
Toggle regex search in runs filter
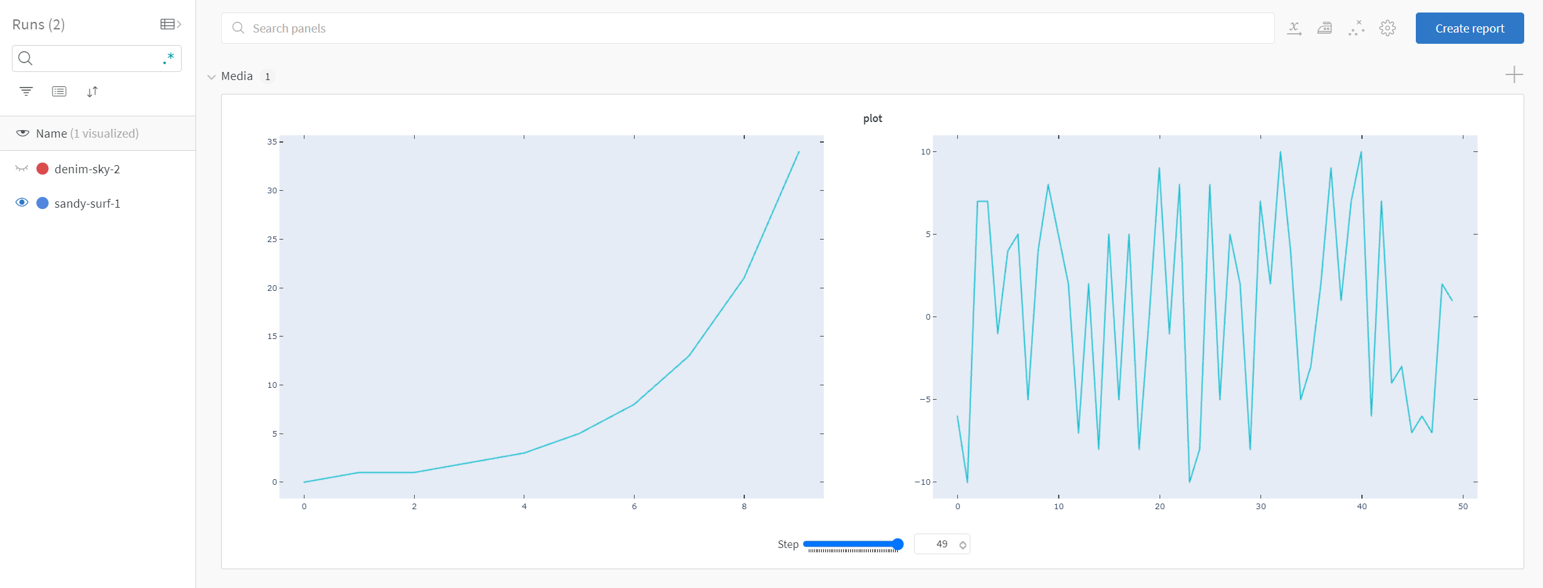pyautogui.click(x=169, y=58)
